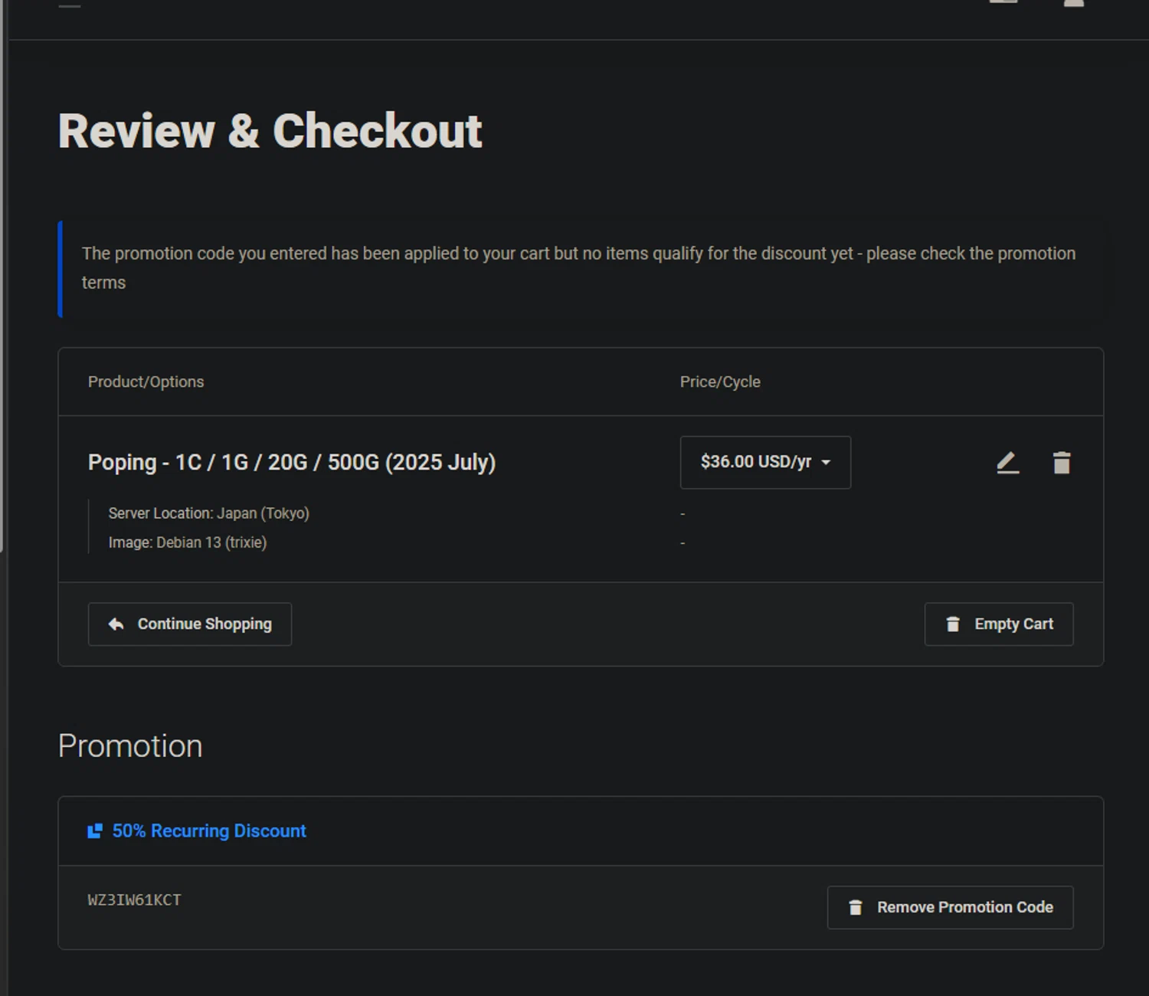Click the trash icon inside Empty Cart

(x=953, y=624)
